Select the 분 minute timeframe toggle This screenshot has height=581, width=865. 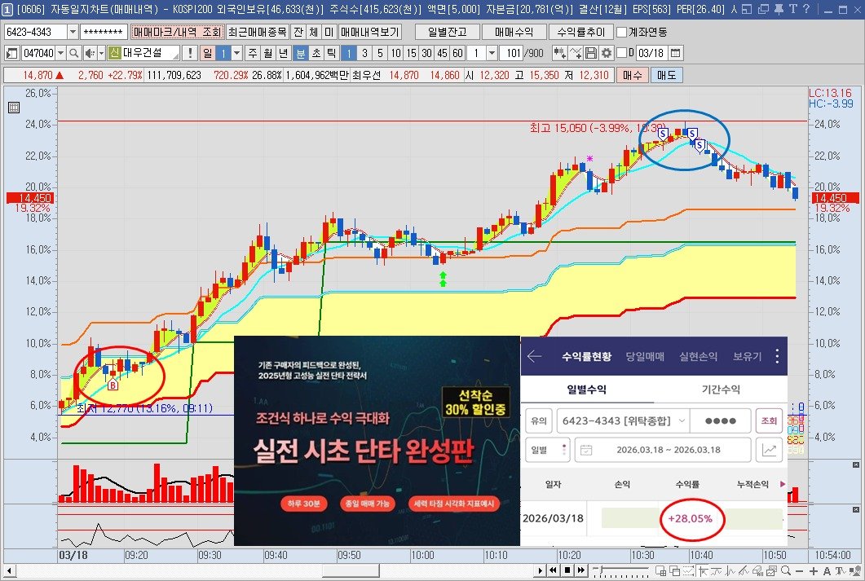300,53
